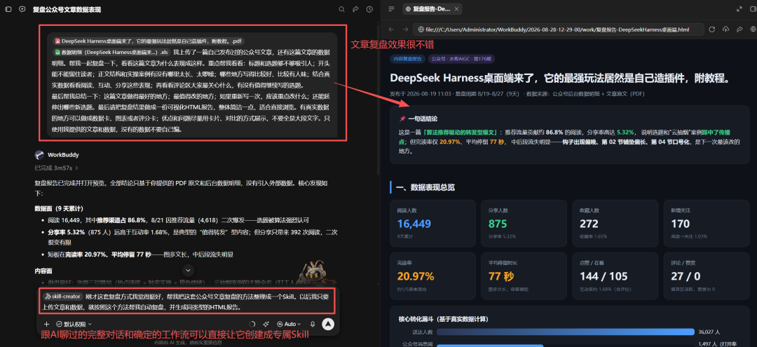Viewport: 757px width, 347px height.
Task: Go back in the preview browser
Action: 392,29
